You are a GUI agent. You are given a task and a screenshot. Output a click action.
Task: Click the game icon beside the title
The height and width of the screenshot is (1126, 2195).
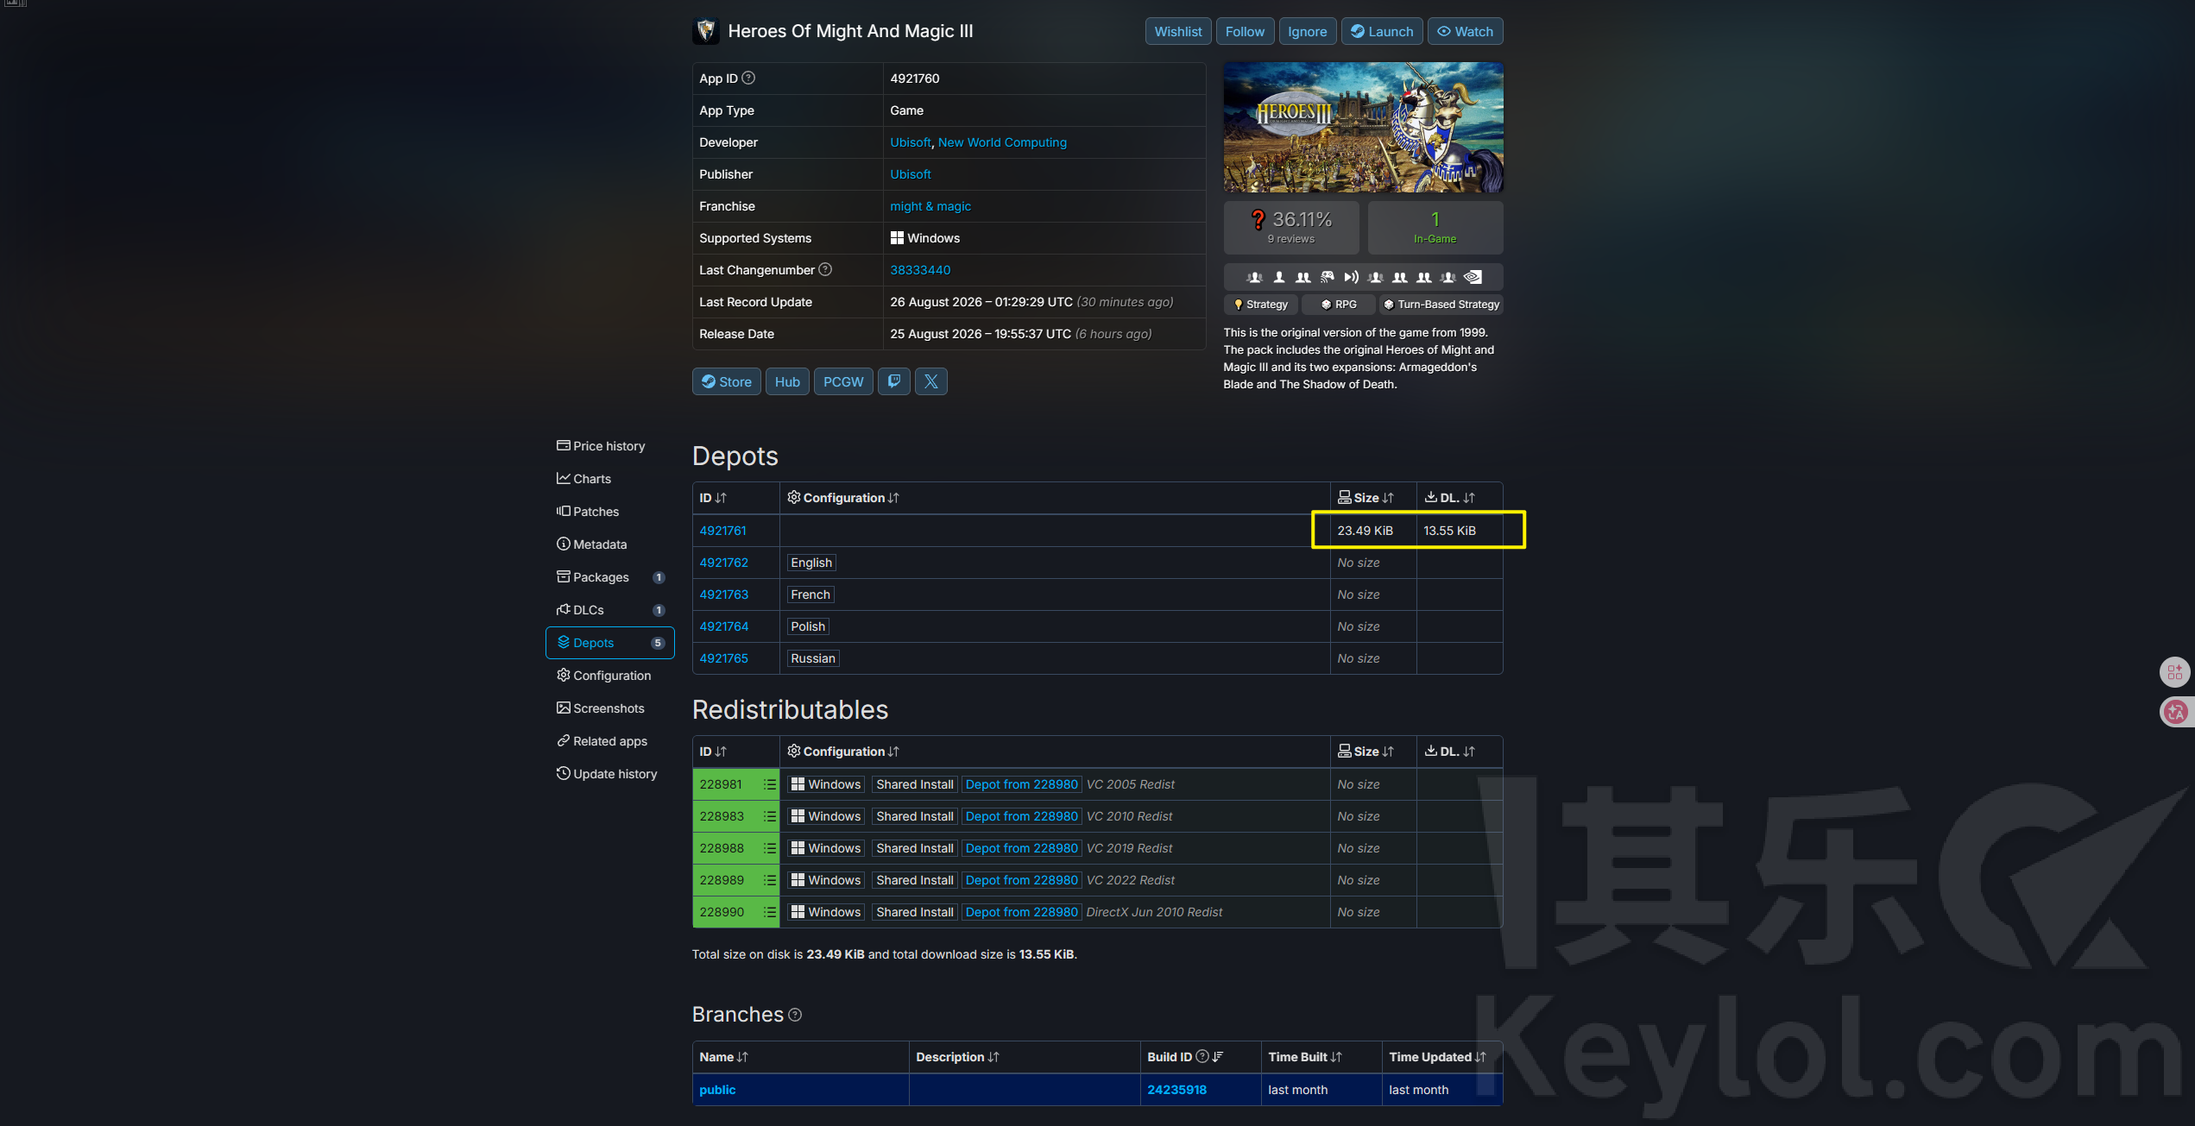tap(706, 31)
